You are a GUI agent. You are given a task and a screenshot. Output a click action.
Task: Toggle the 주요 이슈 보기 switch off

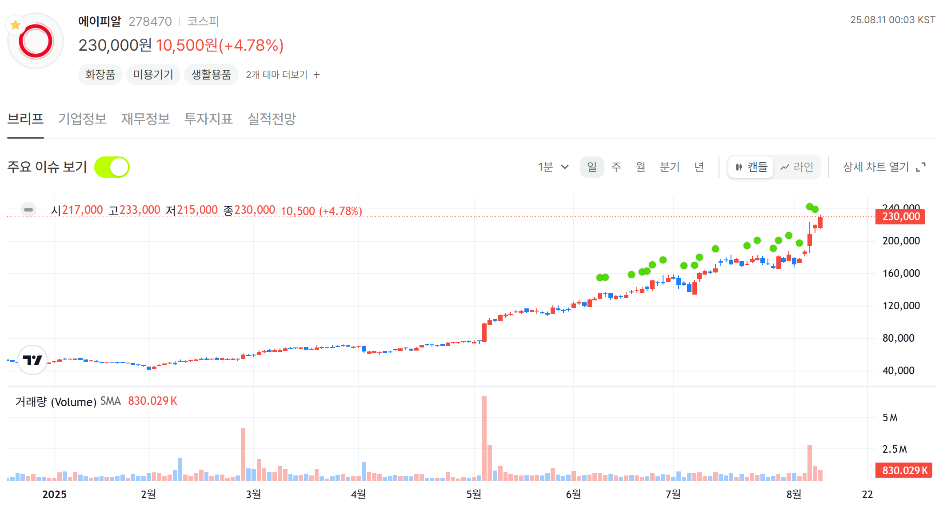pyautogui.click(x=112, y=167)
